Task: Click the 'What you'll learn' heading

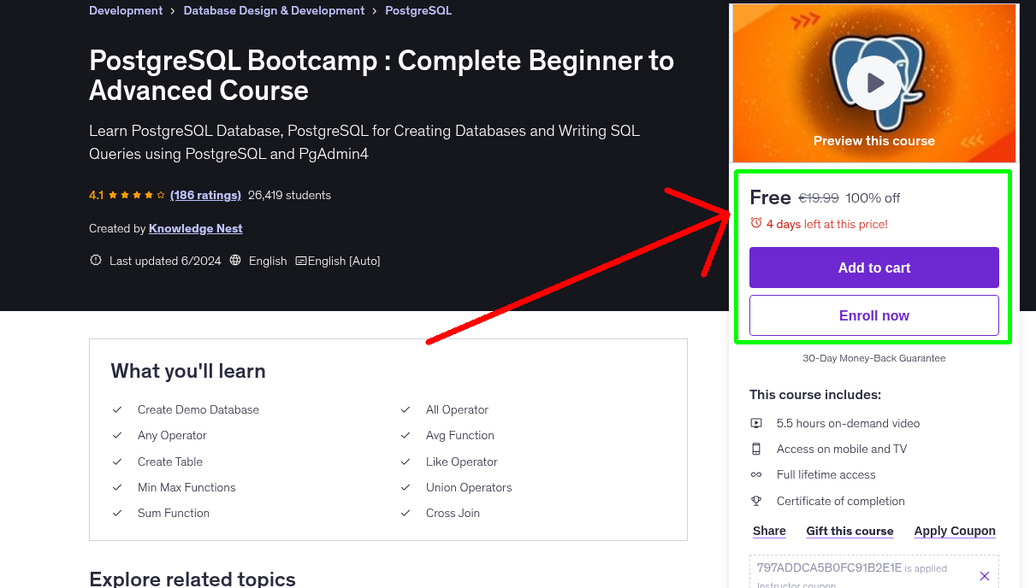Action: click(188, 371)
